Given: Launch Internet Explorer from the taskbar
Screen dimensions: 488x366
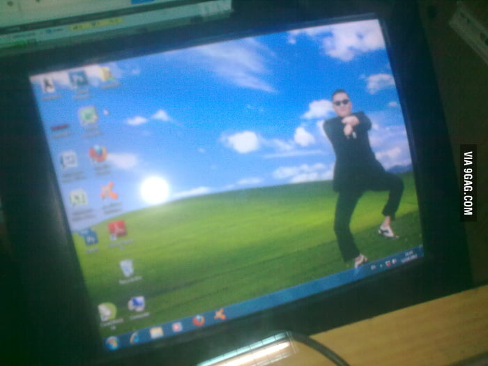Looking at the screenshot, I should coord(134,337).
